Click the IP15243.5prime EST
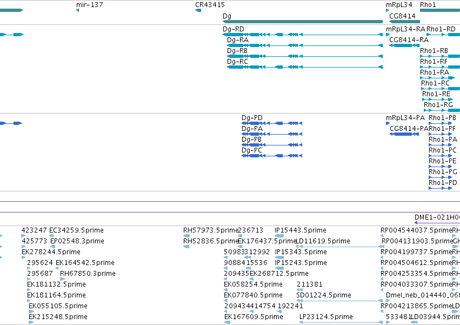 [x=279, y=268]
